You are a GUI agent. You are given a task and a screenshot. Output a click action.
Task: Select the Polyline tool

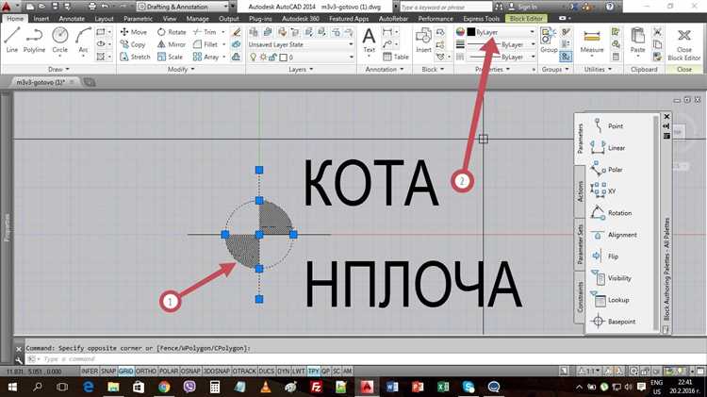[34, 40]
